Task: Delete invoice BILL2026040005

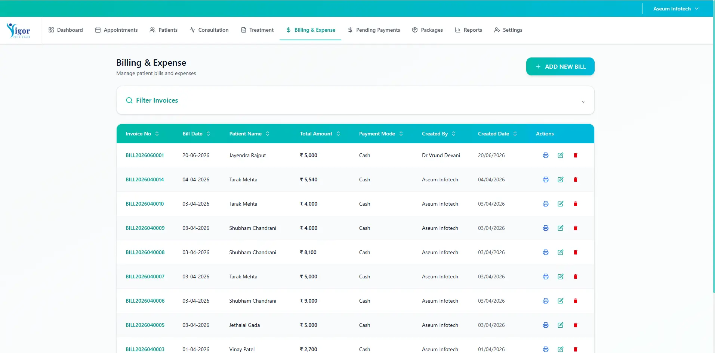Action: tap(575, 325)
